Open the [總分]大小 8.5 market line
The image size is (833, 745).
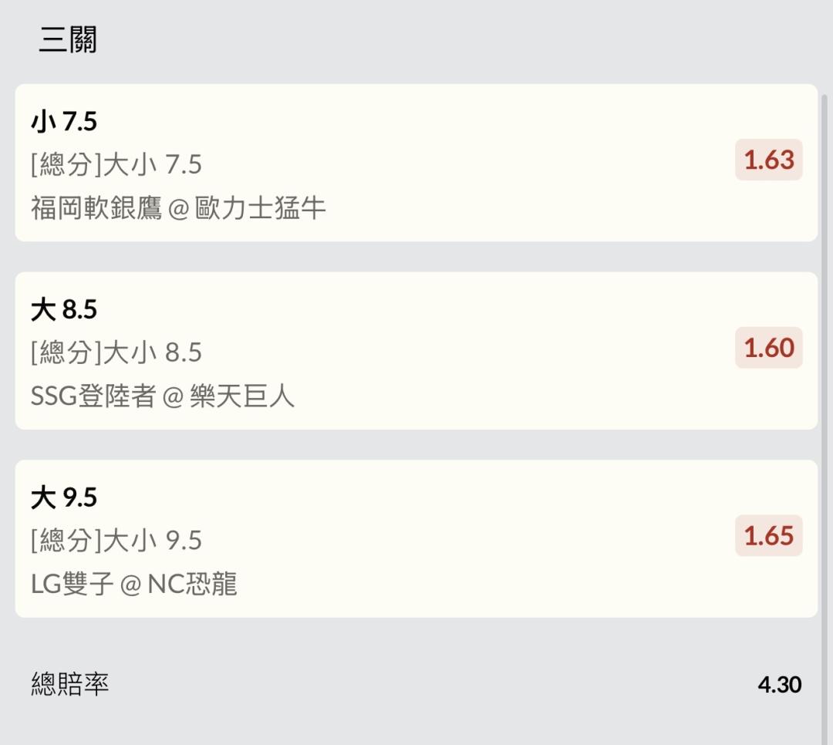[116, 352]
